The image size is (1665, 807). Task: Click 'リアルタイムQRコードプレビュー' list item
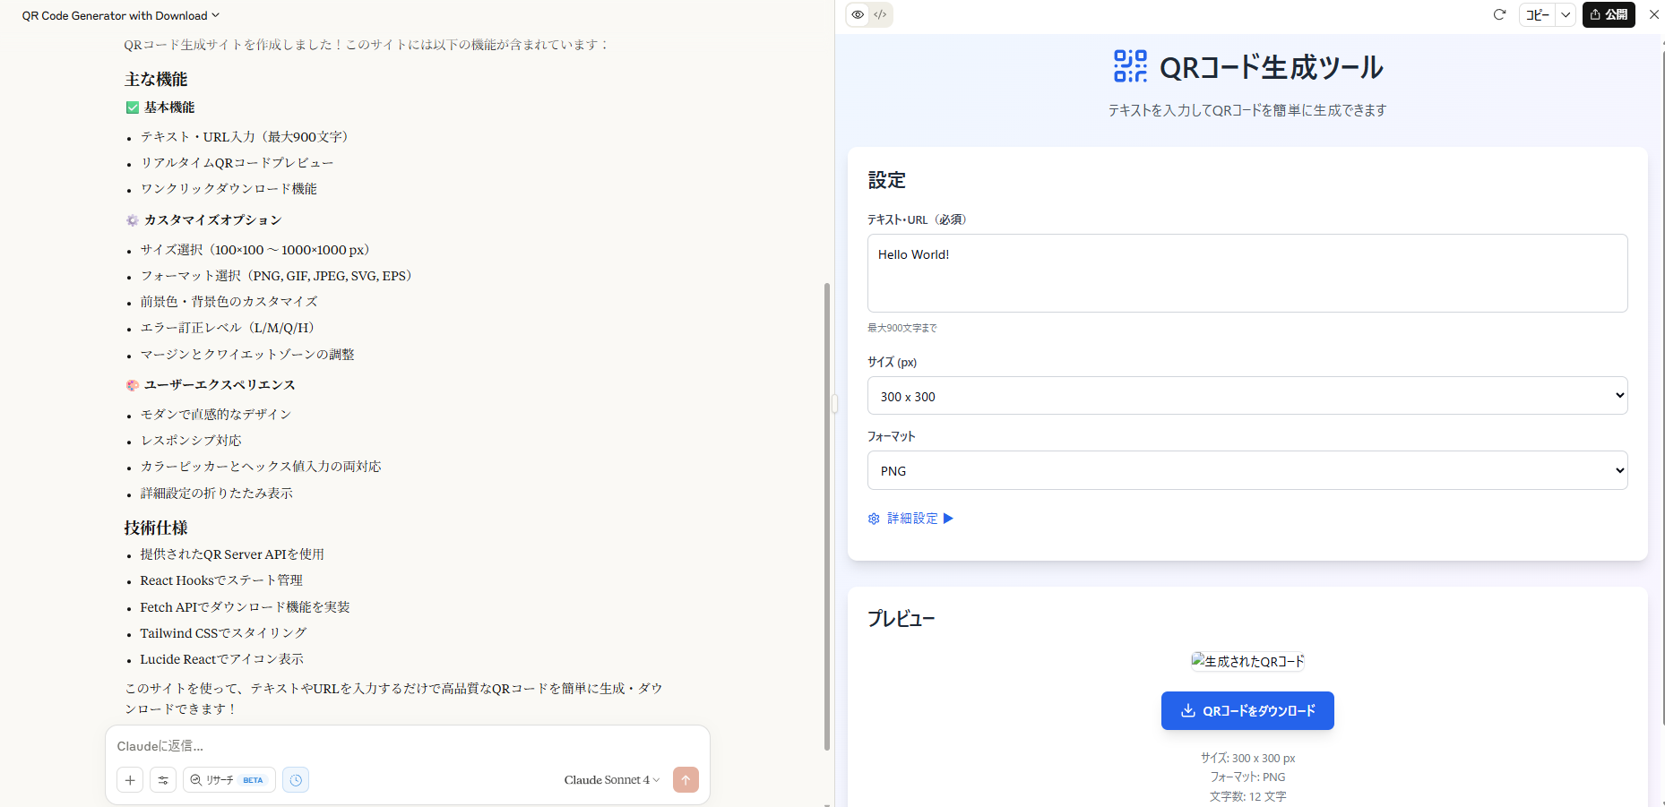click(237, 163)
